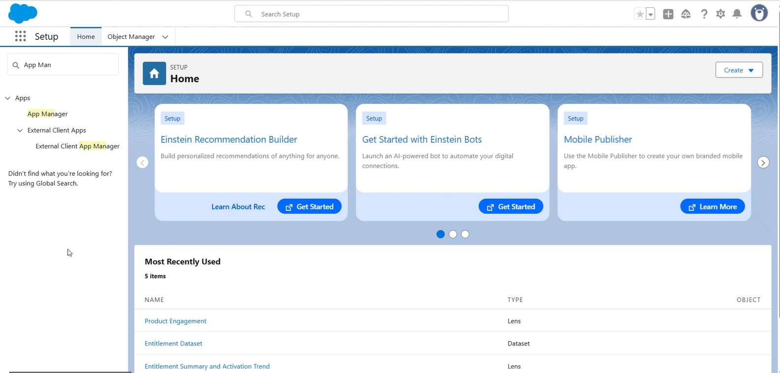Open the Help question mark icon
The width and height of the screenshot is (780, 373).
704,14
